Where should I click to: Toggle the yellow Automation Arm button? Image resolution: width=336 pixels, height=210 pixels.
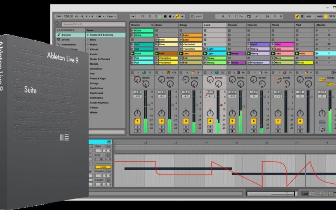coord(177,16)
